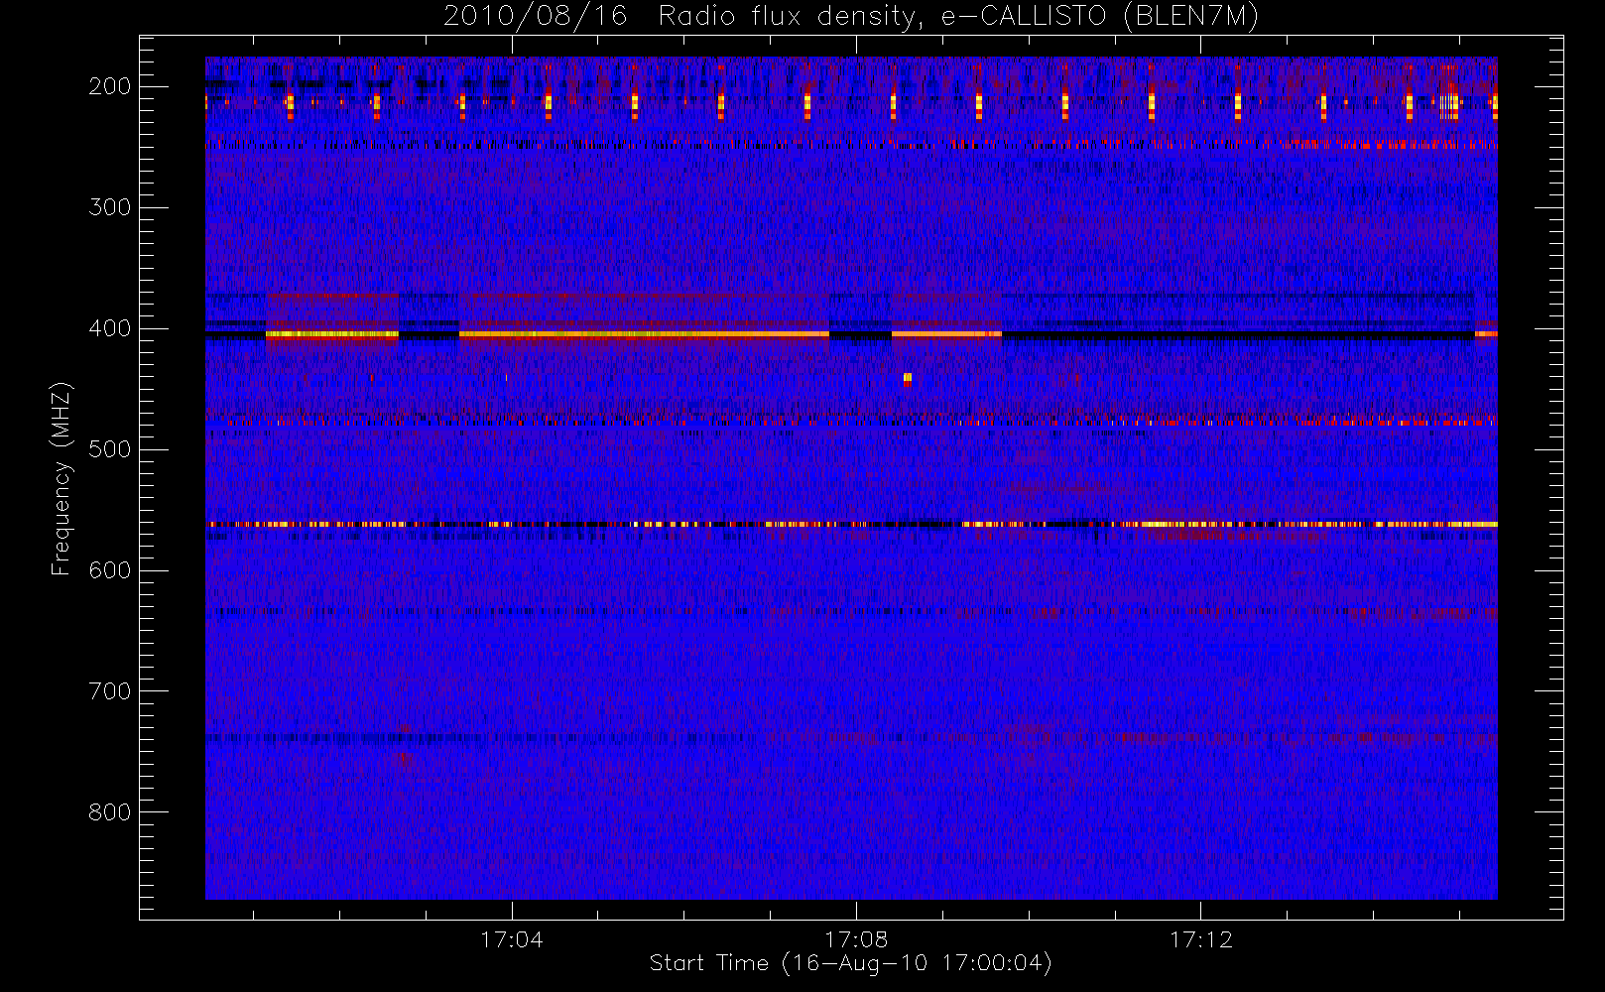Click the 'Start Time (16-Aug-10 17:00:04)' label

850,963
